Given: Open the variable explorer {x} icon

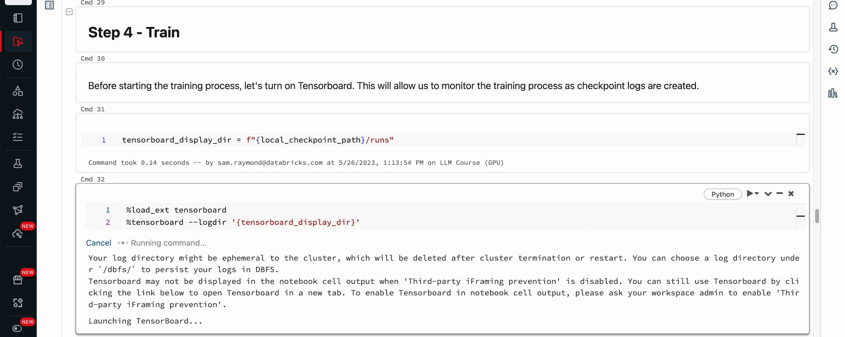Looking at the screenshot, I should click(x=833, y=71).
